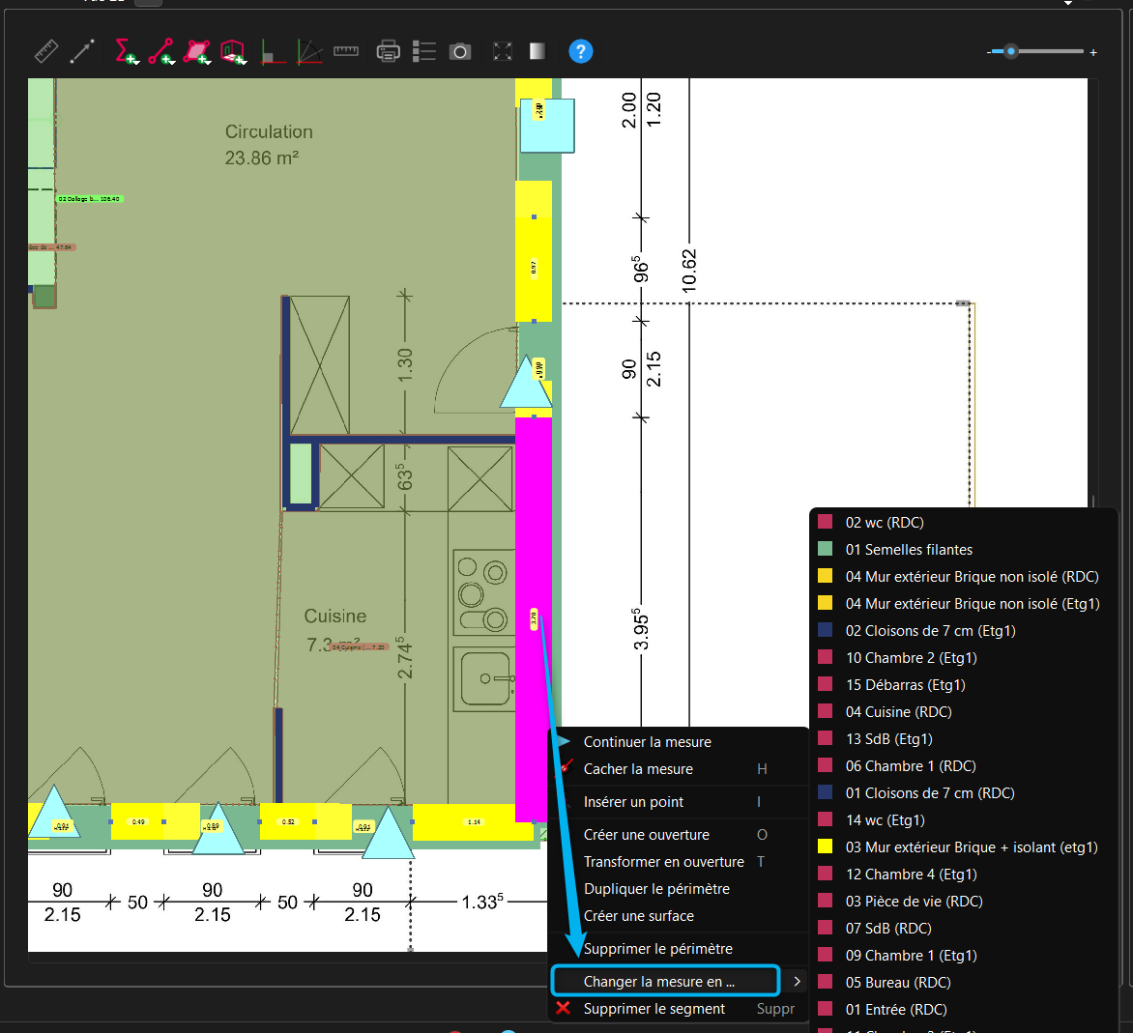Choose '03 Mur extérieur Brique + isolant (etg1)'
This screenshot has width=1133, height=1033.
971,847
